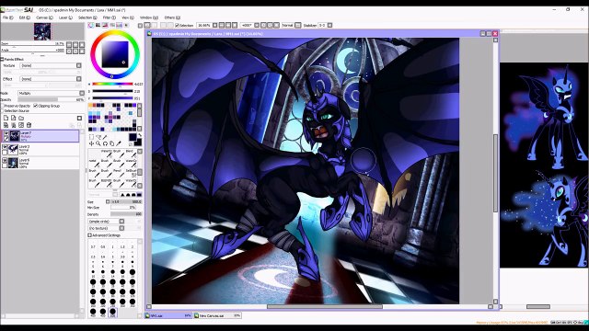589x331 pixels.
Task: Open the rotation angle dropdown in toolbar
Action: [x=257, y=25]
